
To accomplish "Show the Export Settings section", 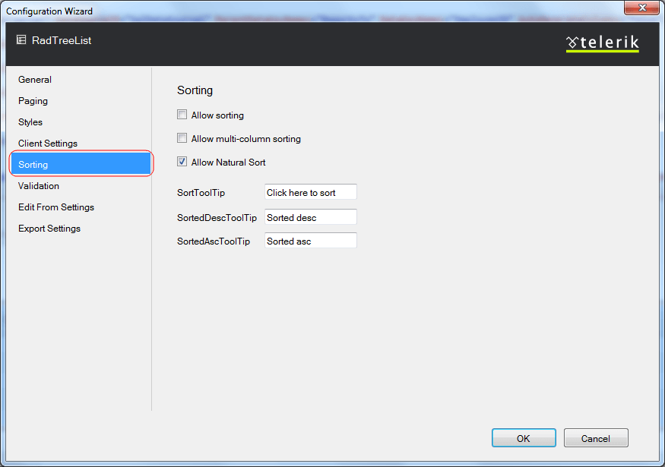I will click(49, 228).
